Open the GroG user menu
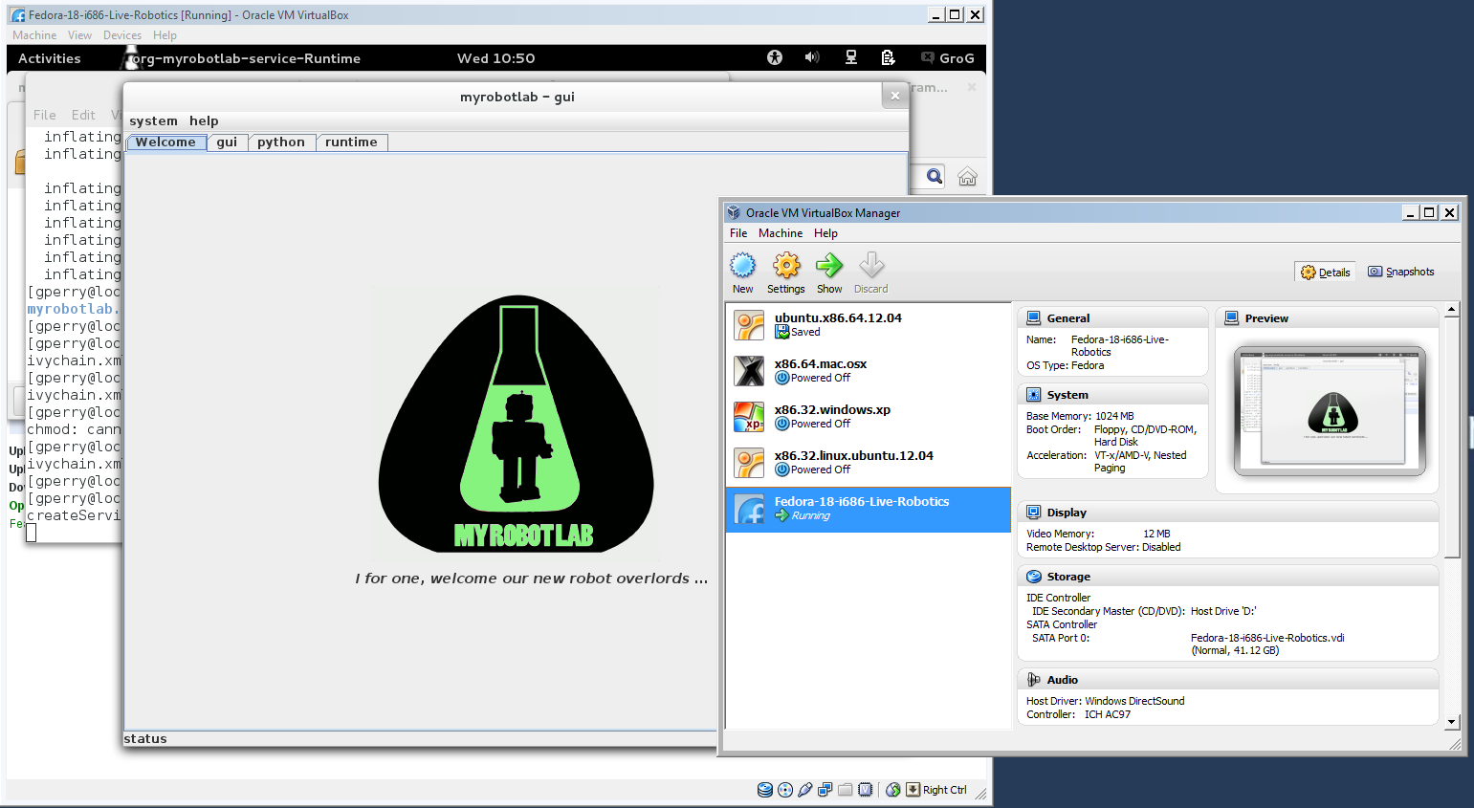The height and width of the screenshot is (808, 1474). 948,58
